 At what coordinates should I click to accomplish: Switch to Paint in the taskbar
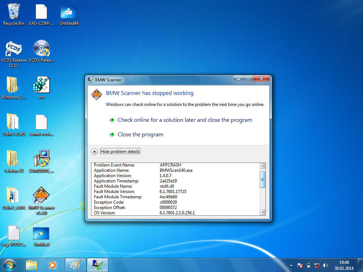(76, 265)
